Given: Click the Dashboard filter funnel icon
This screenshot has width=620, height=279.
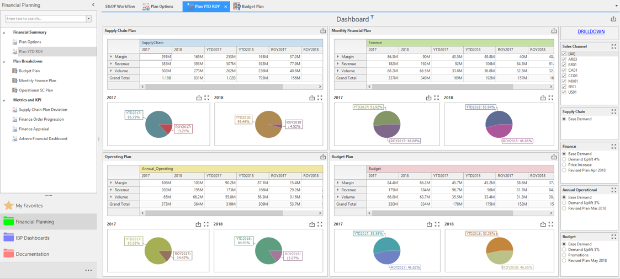Looking at the screenshot, I should point(372,17).
